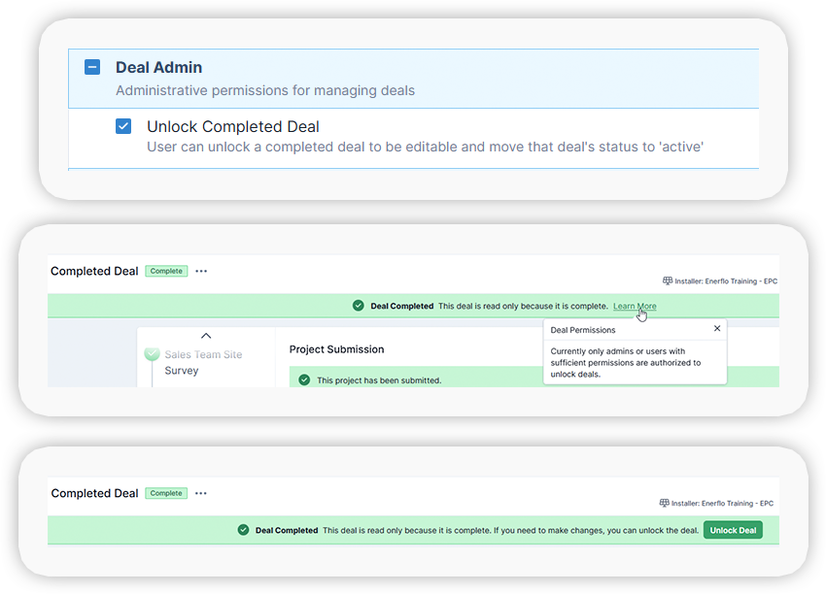Click the Complete status badge
Viewport: 826px width, 594px height.
click(x=166, y=271)
